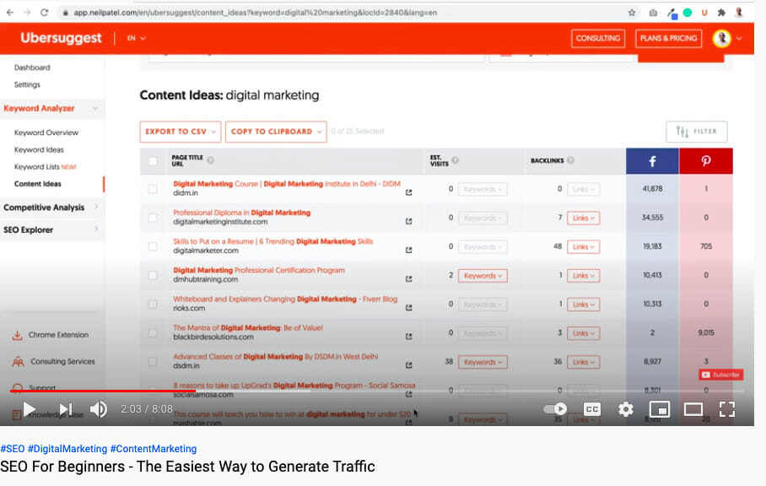The image size is (766, 486).
Task: Open Keyword Lists
Action: click(45, 166)
